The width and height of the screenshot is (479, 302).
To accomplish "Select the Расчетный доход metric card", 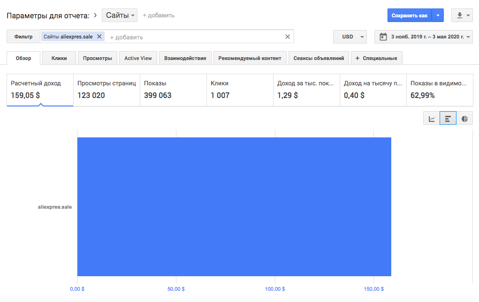I will point(40,90).
